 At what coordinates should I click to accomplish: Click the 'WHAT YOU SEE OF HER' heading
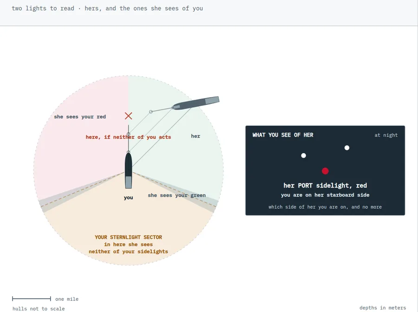(x=283, y=135)
